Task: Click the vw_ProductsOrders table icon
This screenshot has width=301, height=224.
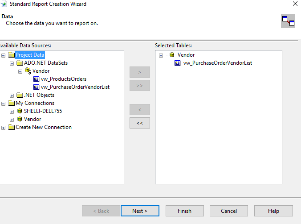Action: (36, 79)
